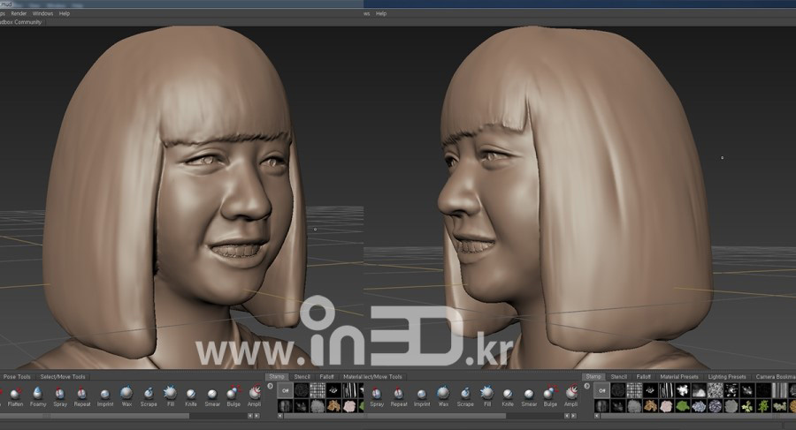Open the Render menu in left window
Viewport: 796px width, 430px height.
(x=19, y=14)
